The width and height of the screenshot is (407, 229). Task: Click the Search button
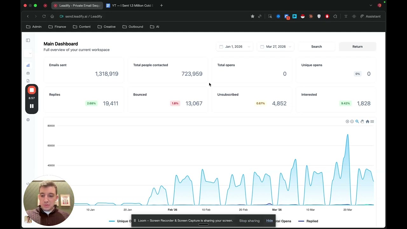316,46
